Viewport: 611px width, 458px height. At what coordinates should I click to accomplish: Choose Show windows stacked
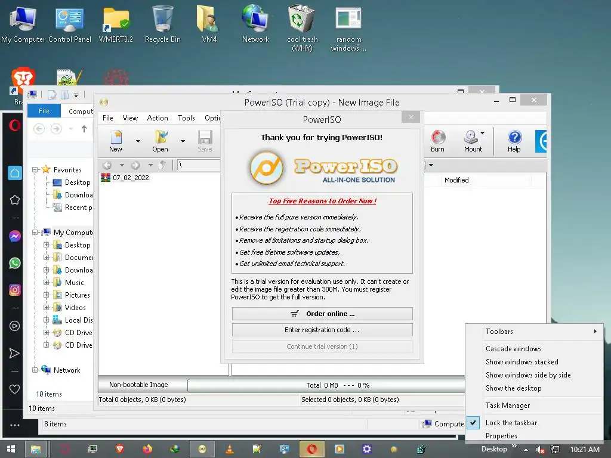(x=521, y=362)
